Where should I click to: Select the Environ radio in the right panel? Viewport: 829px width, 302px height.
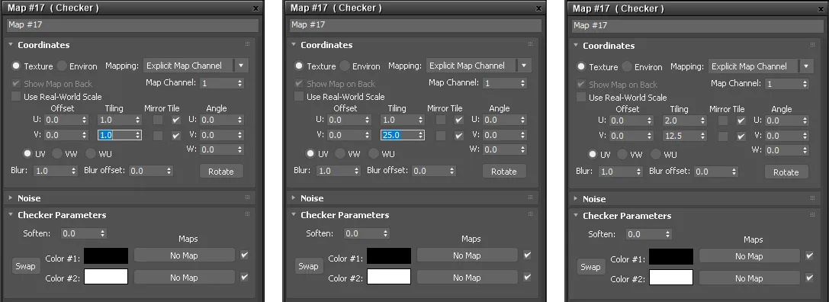coord(628,66)
